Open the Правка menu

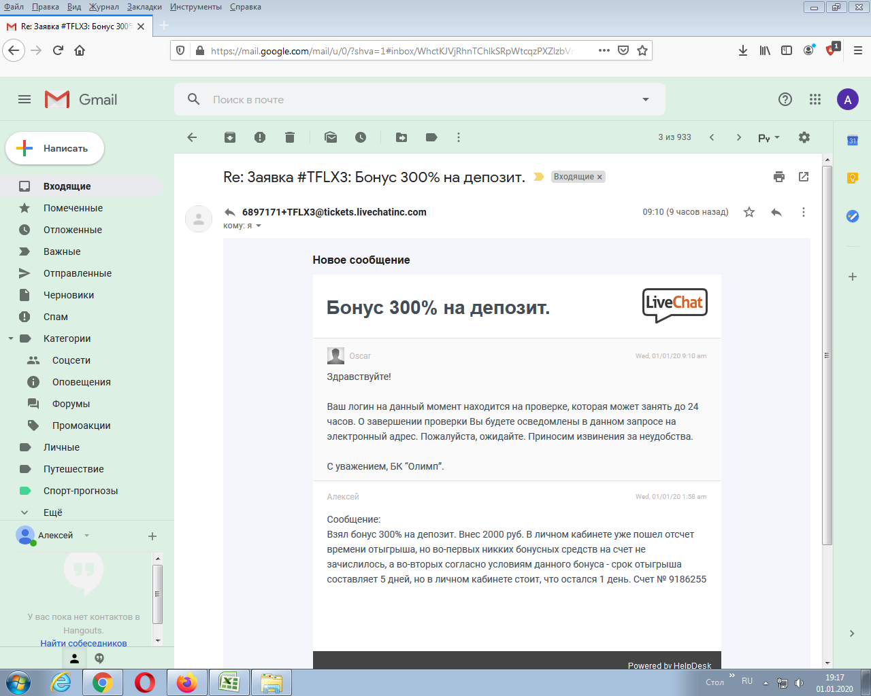point(45,7)
